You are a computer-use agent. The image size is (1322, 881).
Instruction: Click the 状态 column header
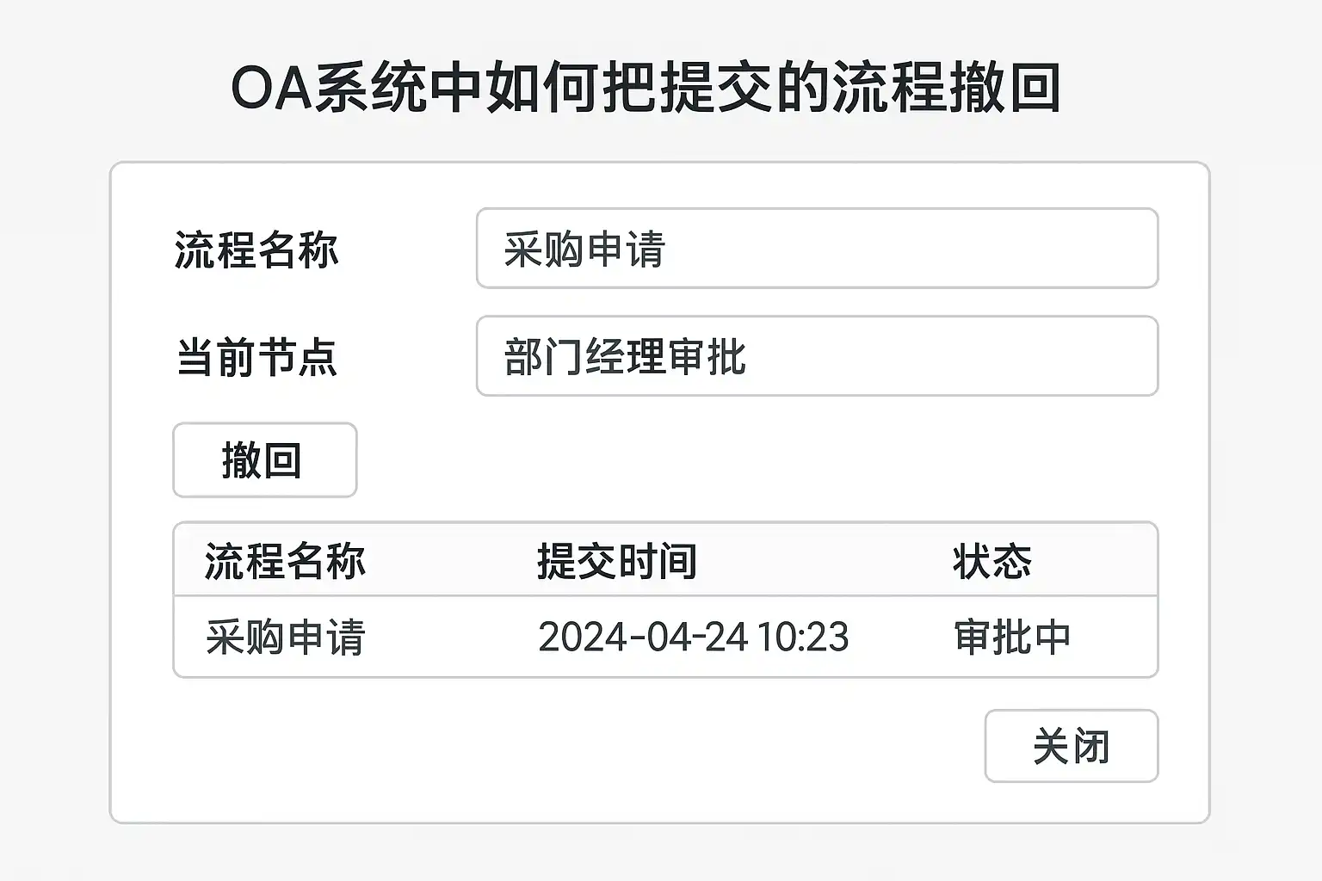tap(991, 561)
